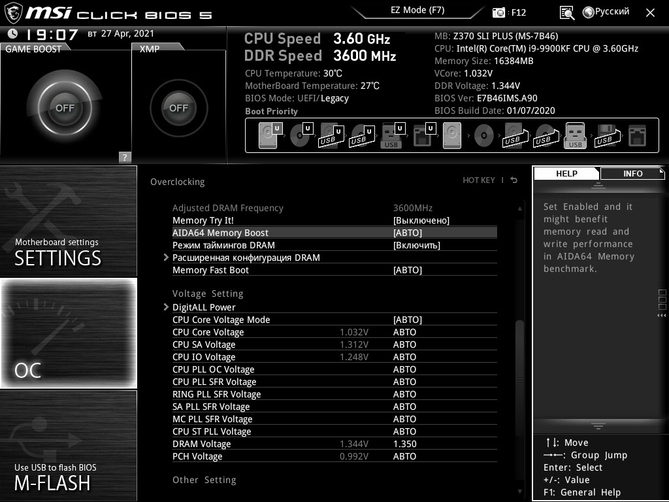This screenshot has height=502, width=669.
Task: Open the BIOS search magnifier icon
Action: click(x=567, y=13)
